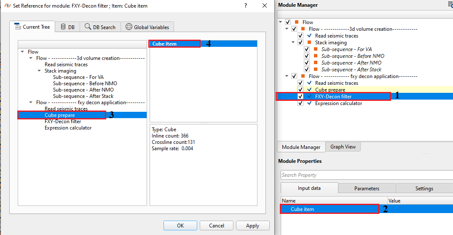Viewport: 453px width, 235px height.
Task: Click the Global Variables globe icon
Action: point(129,27)
